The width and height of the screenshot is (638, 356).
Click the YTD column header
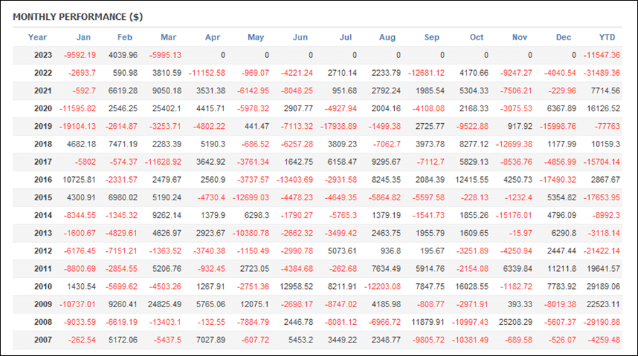click(607, 37)
